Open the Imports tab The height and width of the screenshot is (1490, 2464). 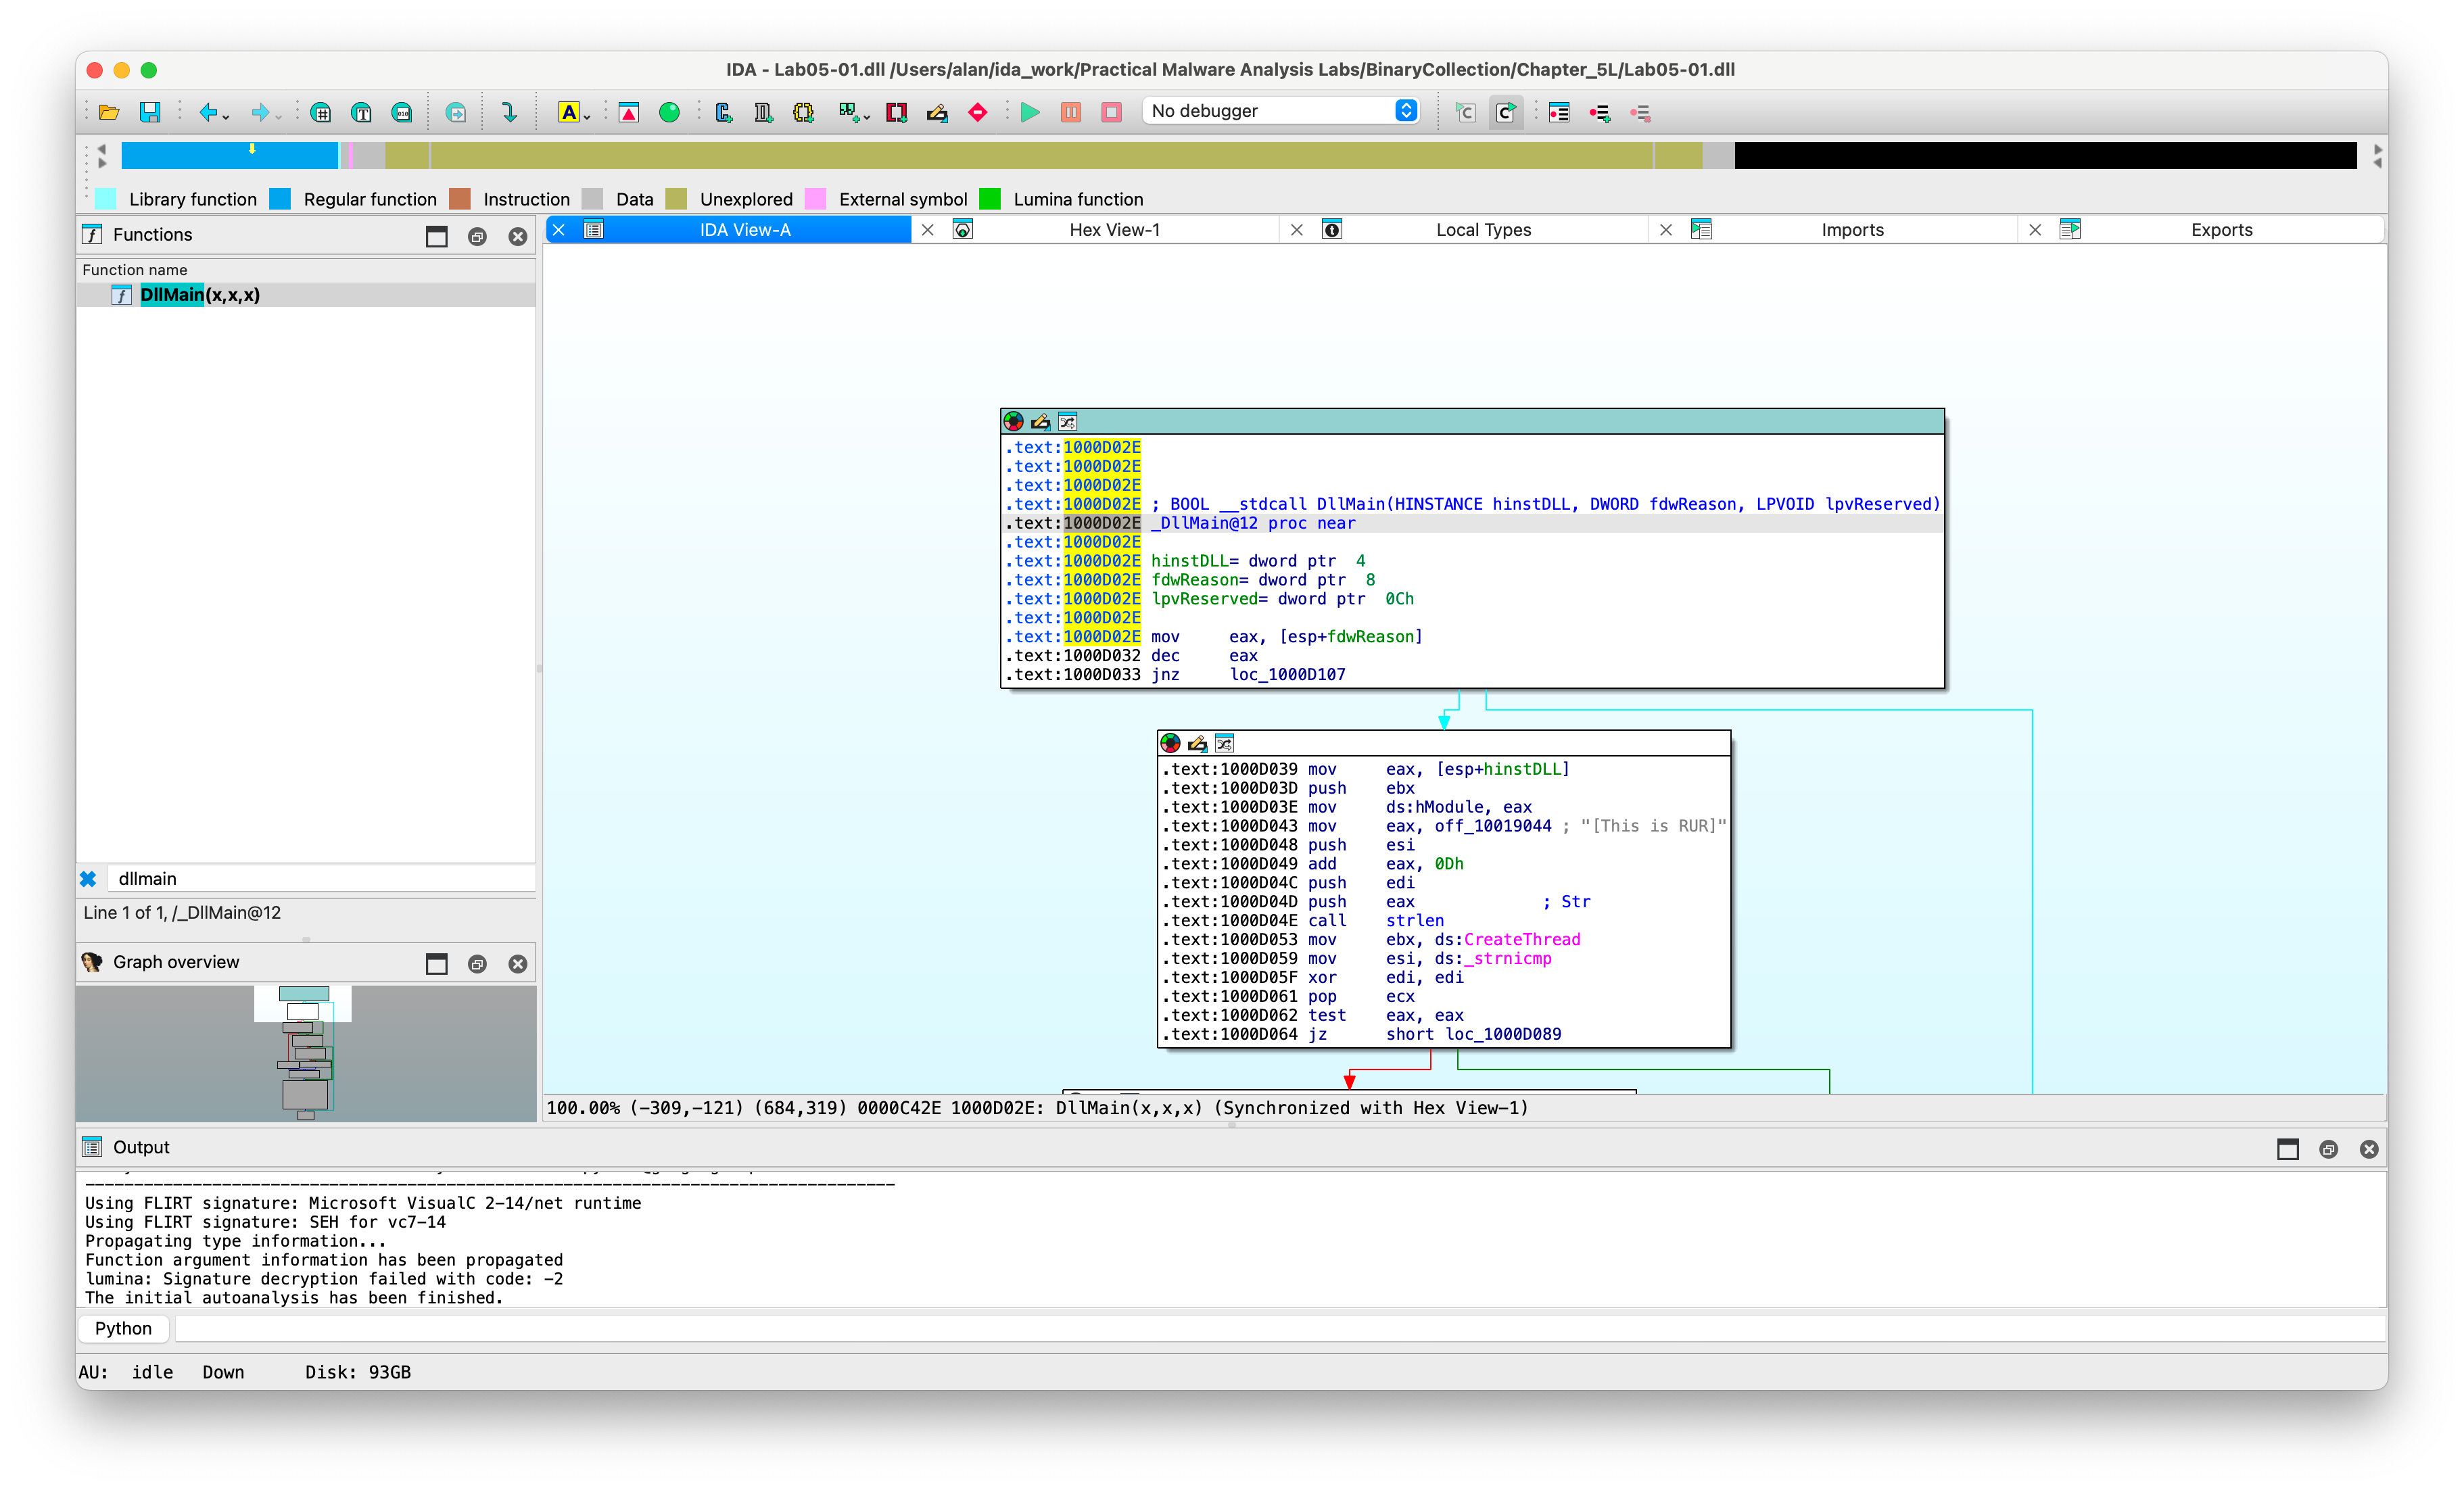tap(1852, 230)
